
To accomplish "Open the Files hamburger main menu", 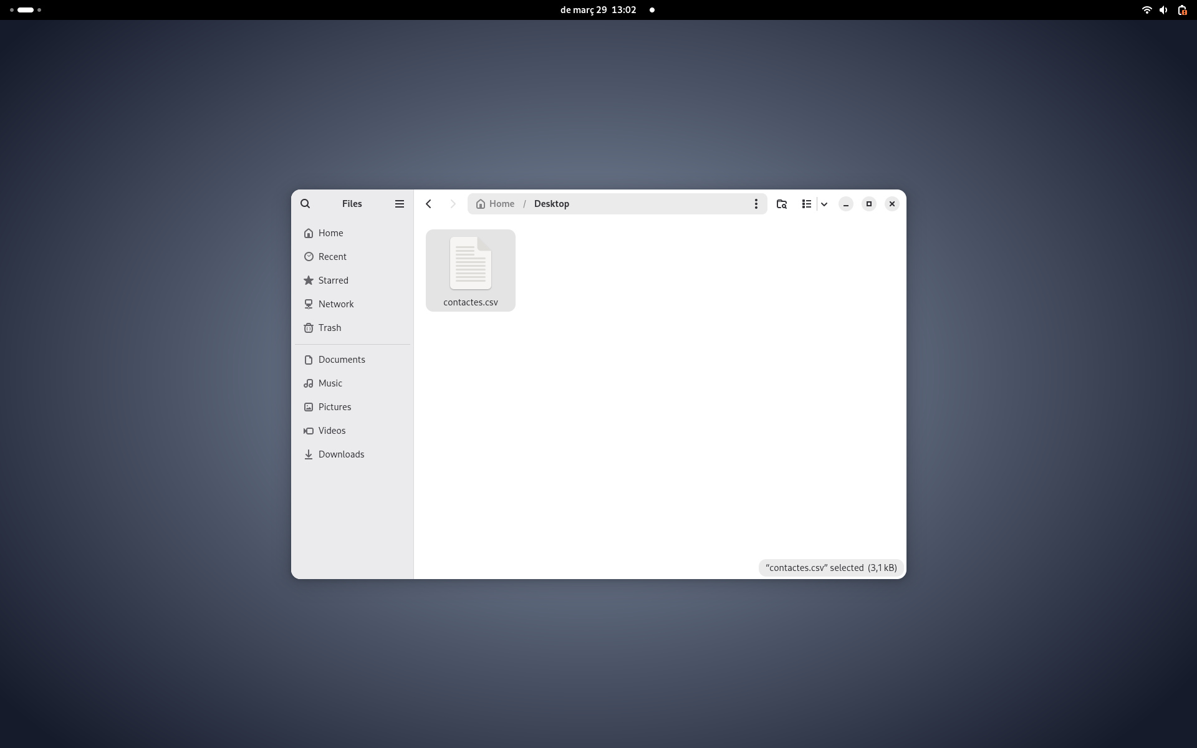I will pyautogui.click(x=400, y=204).
